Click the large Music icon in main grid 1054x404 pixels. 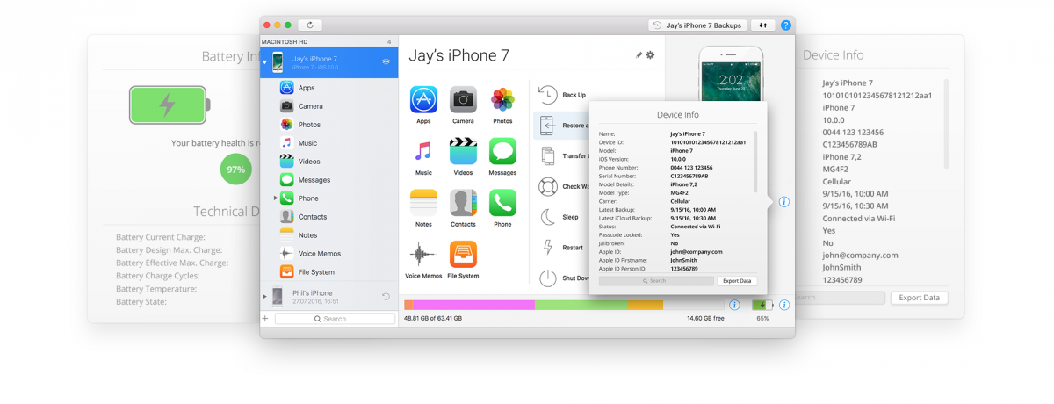(x=423, y=151)
